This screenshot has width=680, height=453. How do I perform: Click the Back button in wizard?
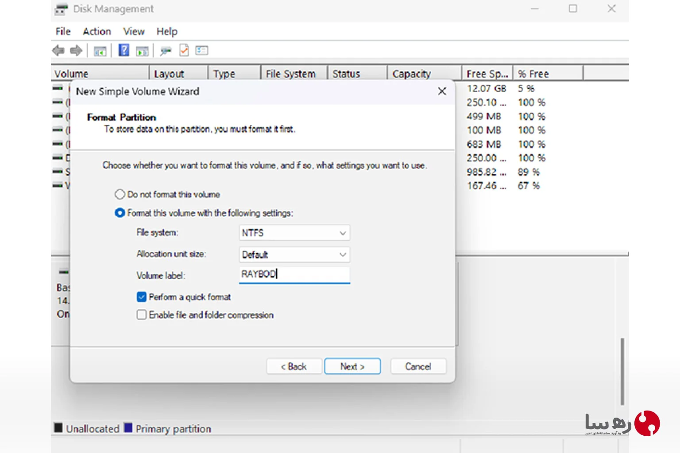pyautogui.click(x=294, y=366)
